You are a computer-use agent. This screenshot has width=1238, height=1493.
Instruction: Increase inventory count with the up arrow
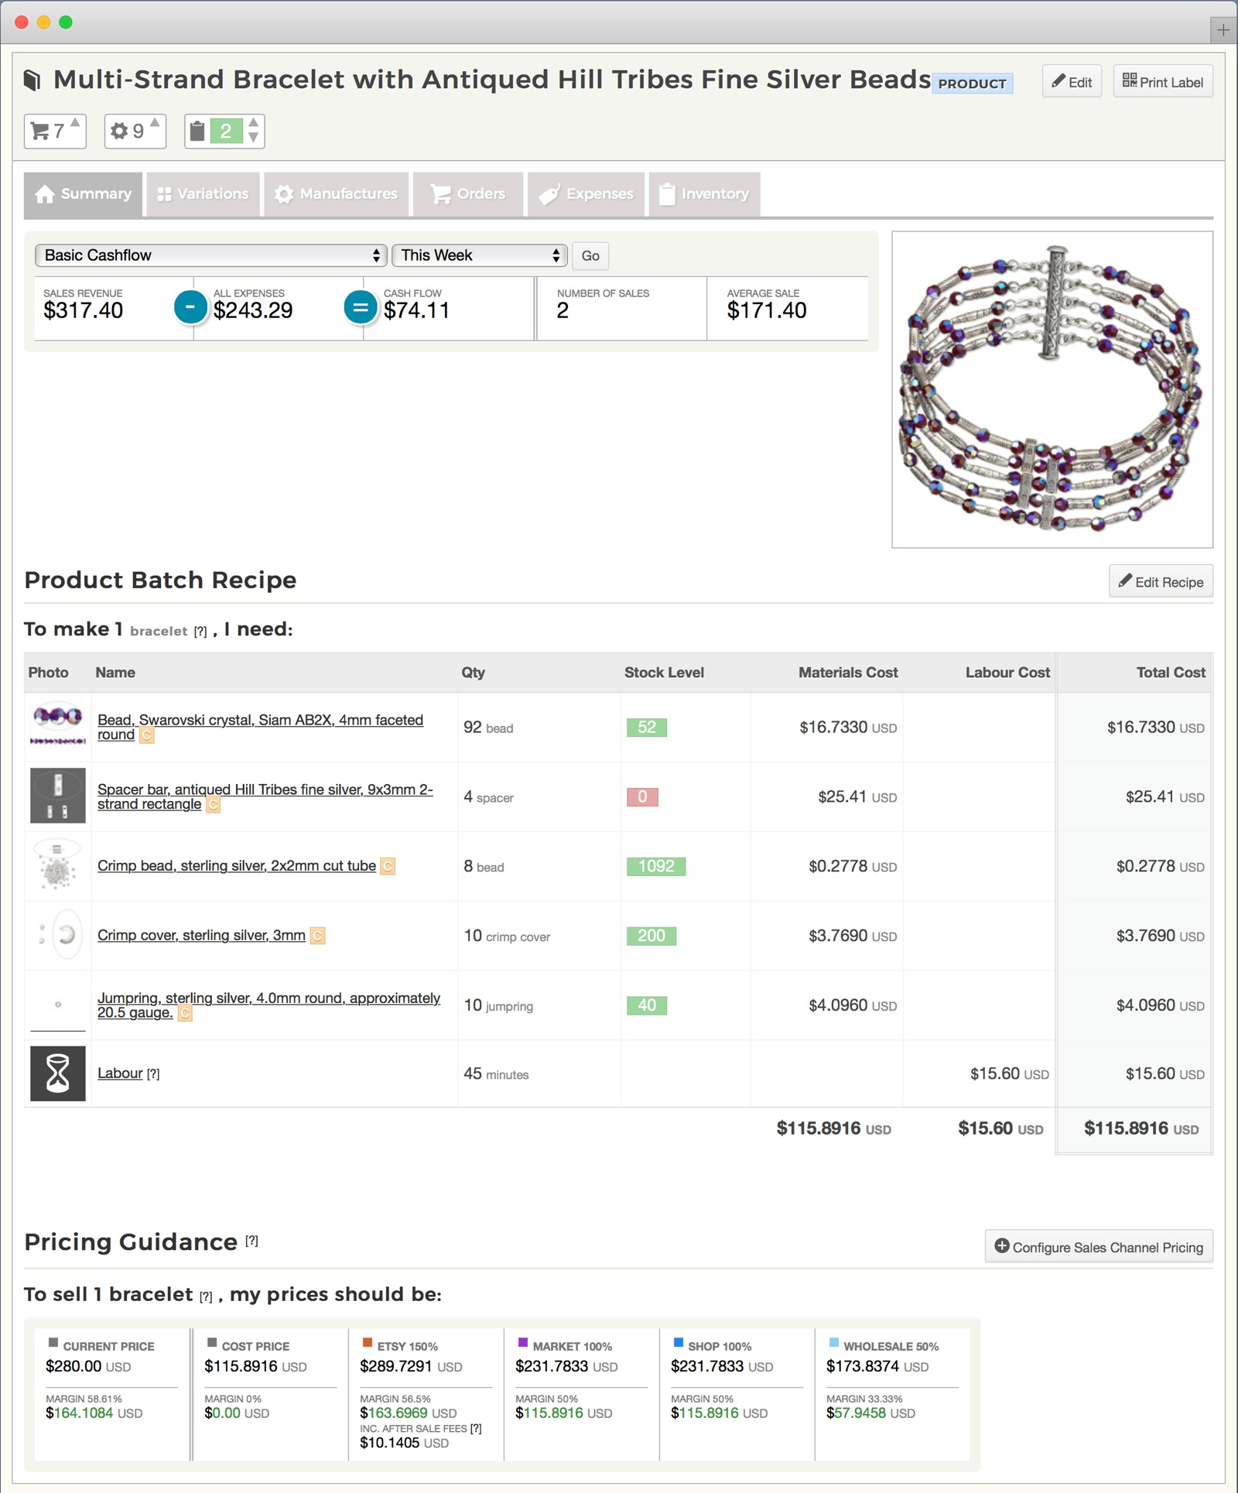253,123
